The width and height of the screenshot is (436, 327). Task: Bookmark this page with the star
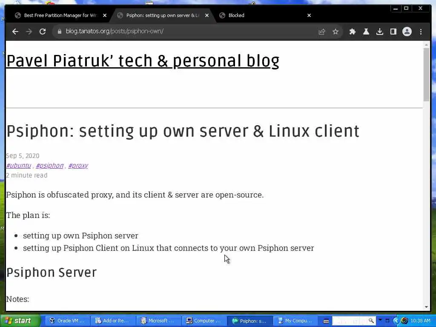click(x=336, y=32)
